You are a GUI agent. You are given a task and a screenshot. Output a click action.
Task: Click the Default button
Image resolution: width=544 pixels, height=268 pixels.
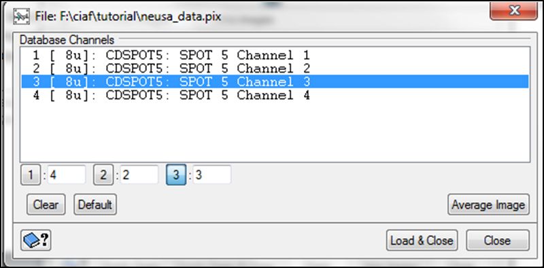[x=95, y=205]
